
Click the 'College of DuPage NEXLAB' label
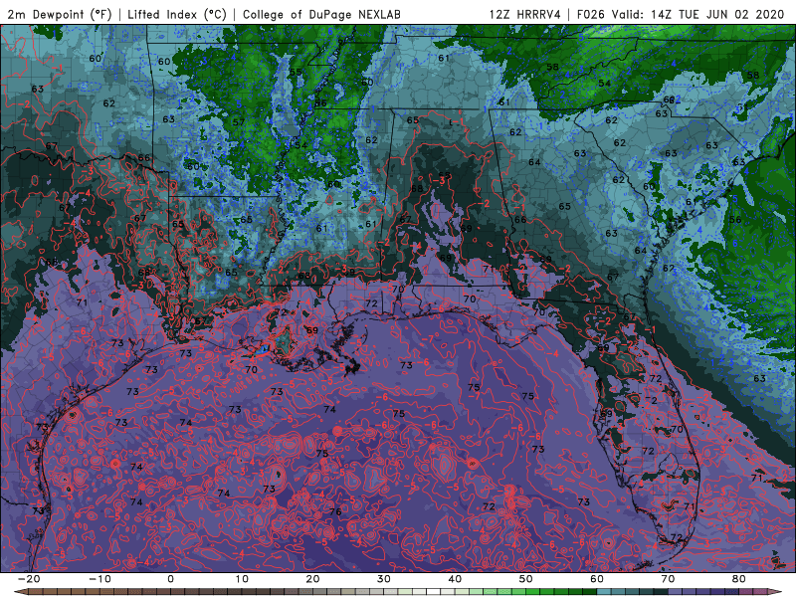(321, 14)
